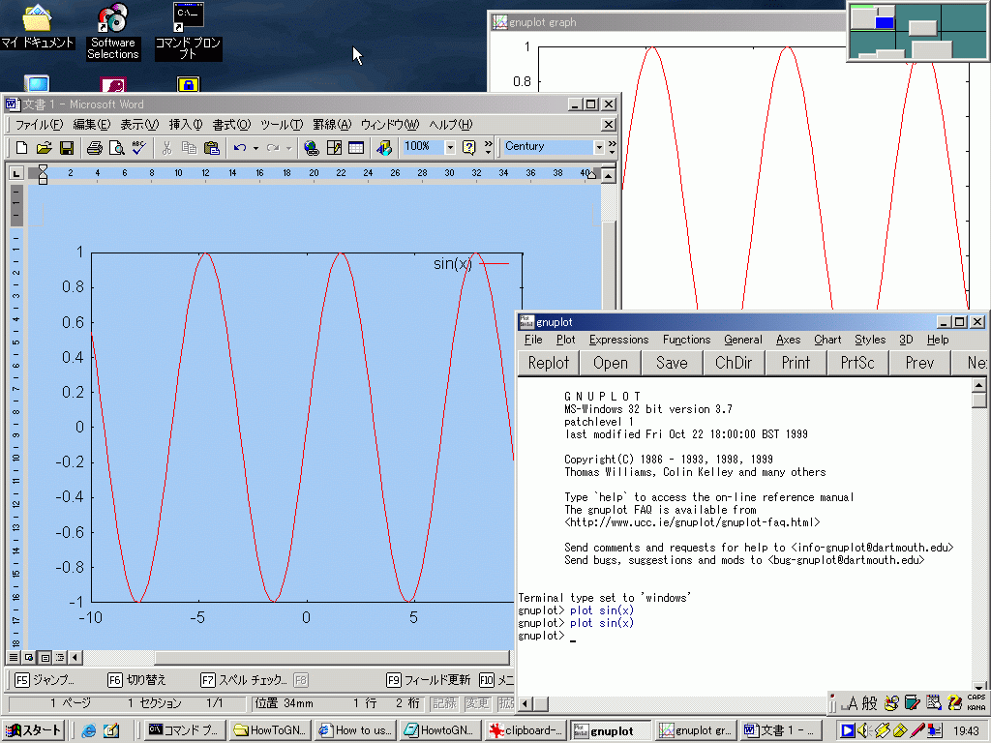The height and width of the screenshot is (743, 991).
Task: Toggle the 変更 track changes status indicator
Action: point(477,703)
